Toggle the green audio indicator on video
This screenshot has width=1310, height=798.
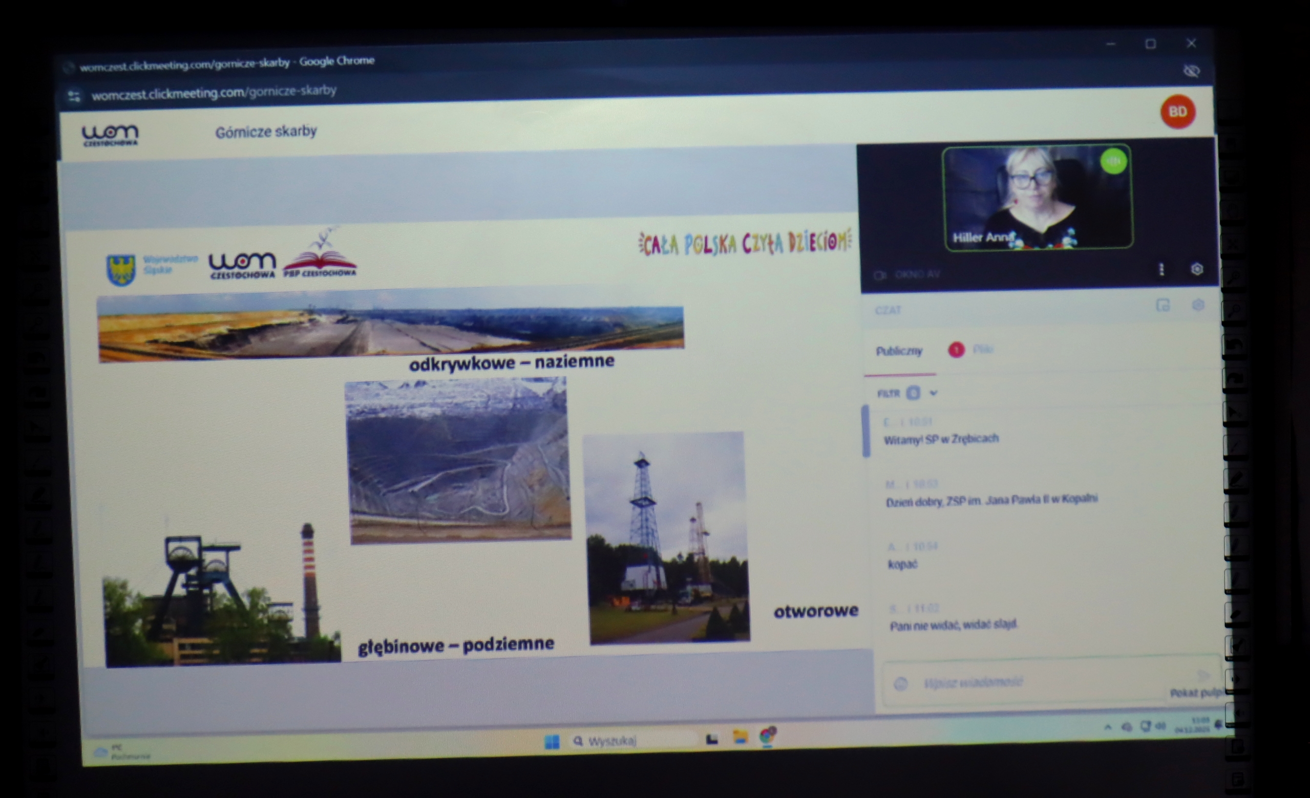[x=1113, y=161]
